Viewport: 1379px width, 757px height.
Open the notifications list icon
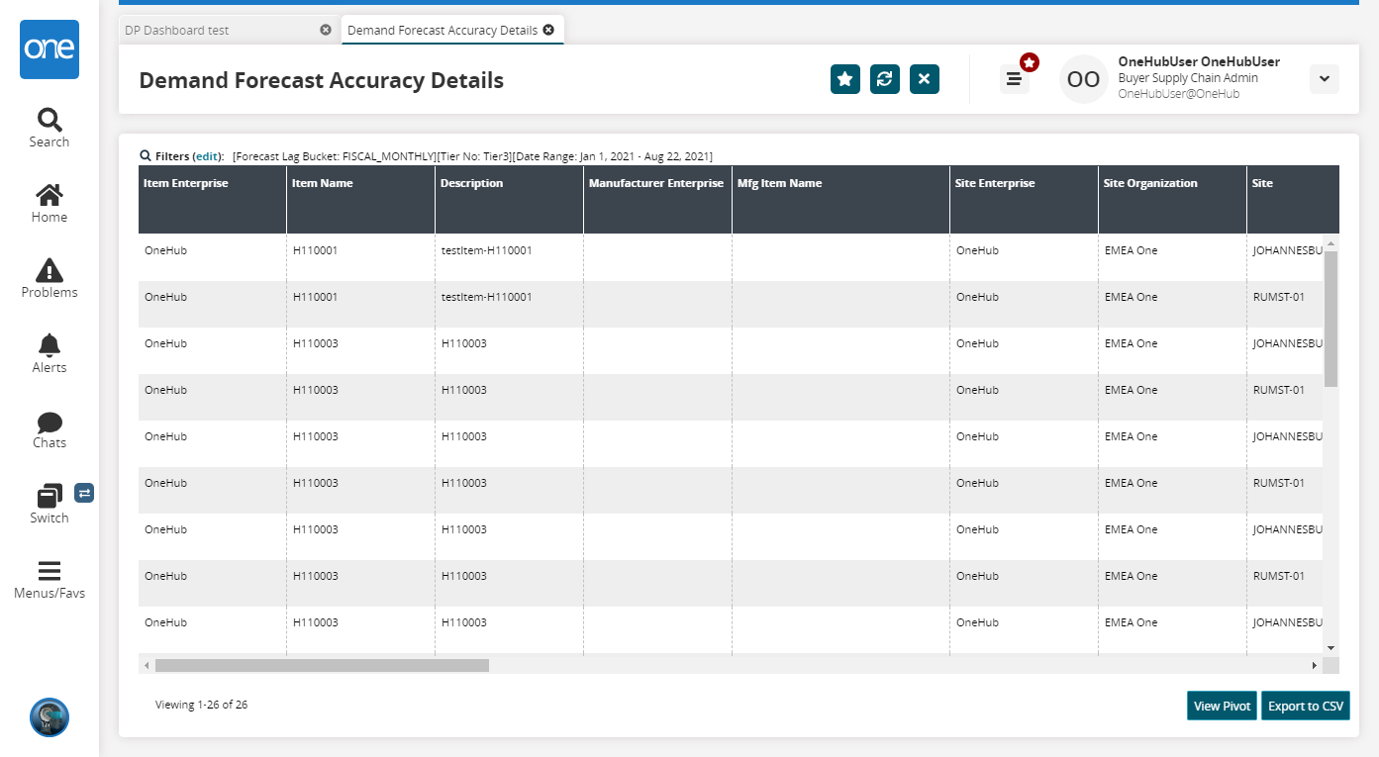(1014, 79)
